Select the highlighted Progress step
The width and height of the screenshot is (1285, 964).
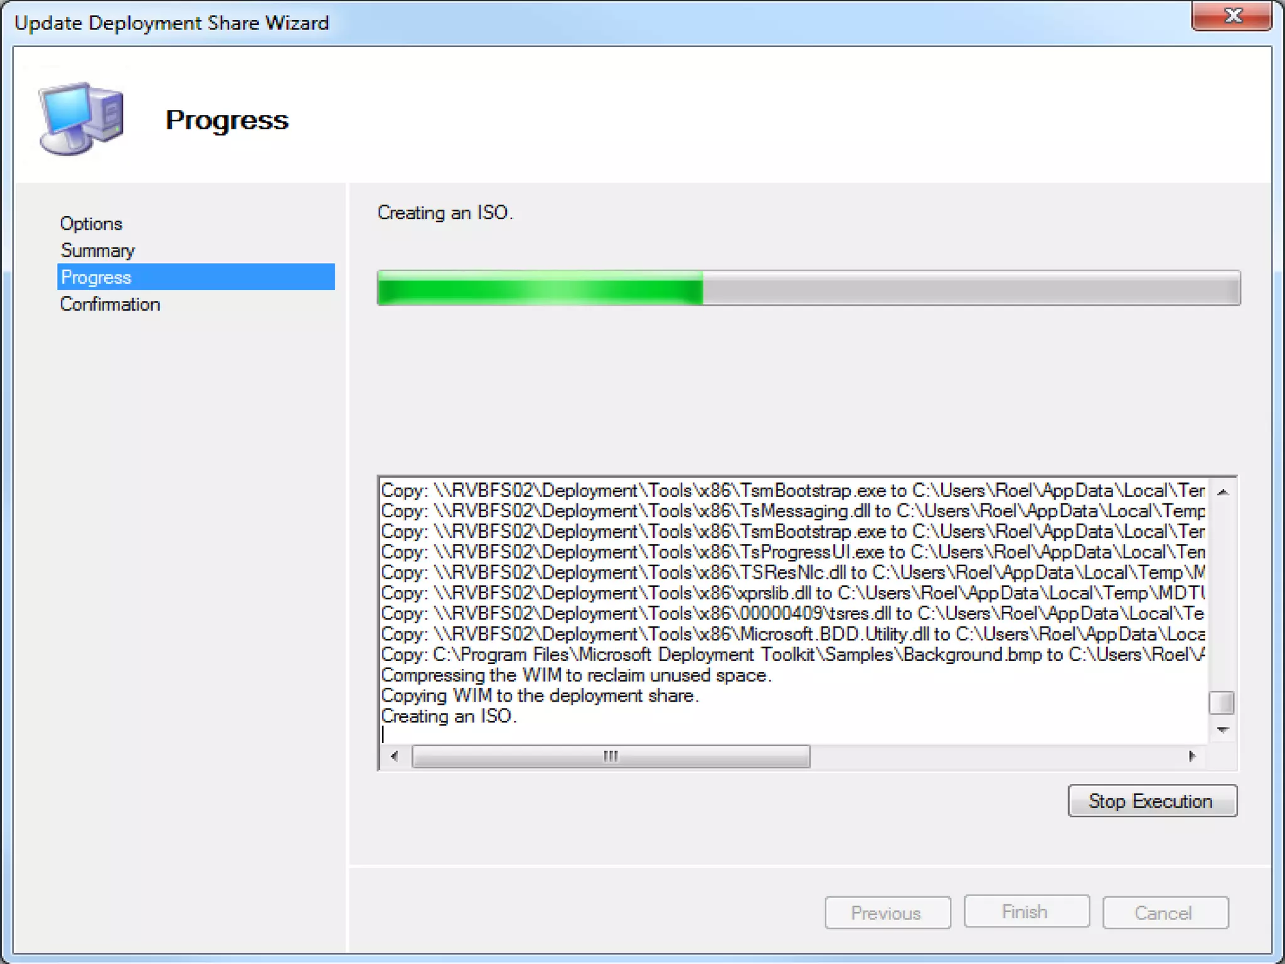coord(196,277)
